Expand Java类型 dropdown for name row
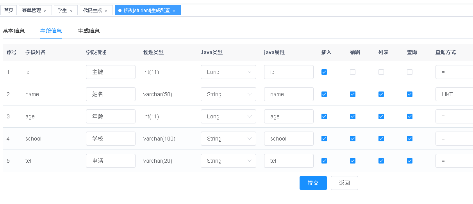Image resolution: width=473 pixels, height=204 pixels. tap(228, 94)
